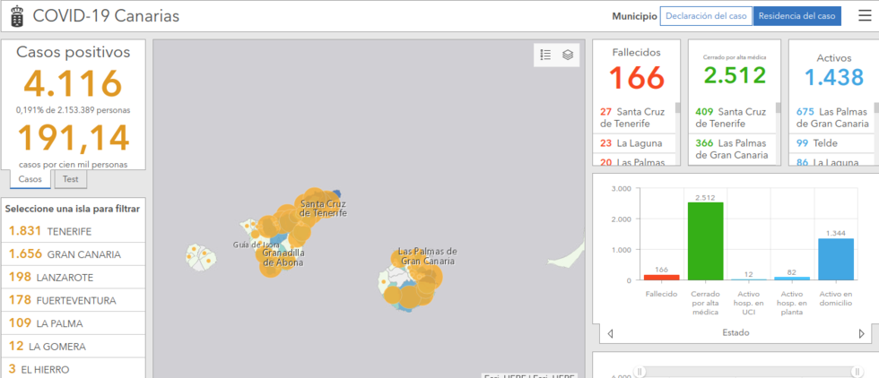Viewport: 879px width, 378px height.
Task: Open the hamburger menu in header
Action: [x=864, y=16]
